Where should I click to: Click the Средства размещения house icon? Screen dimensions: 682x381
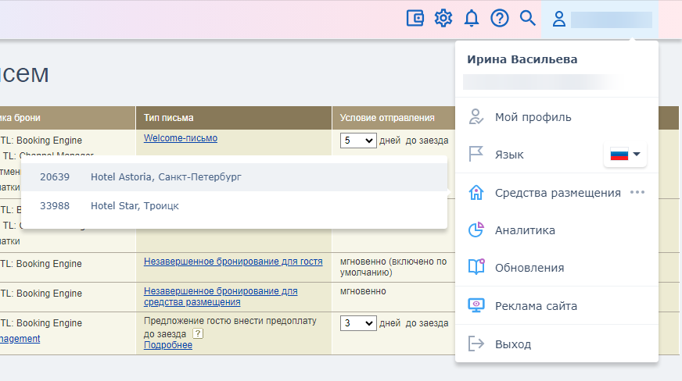tap(476, 192)
